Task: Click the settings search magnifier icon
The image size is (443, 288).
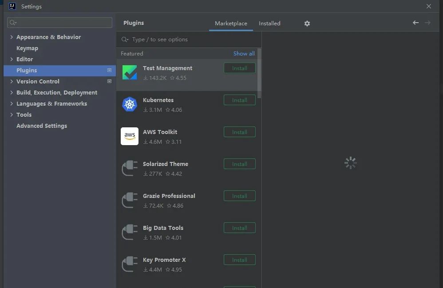Action: pos(13,23)
